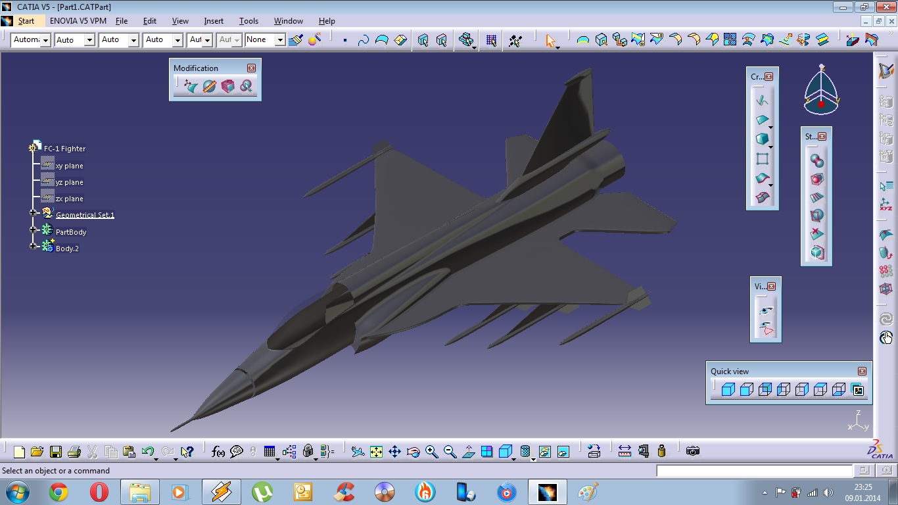The image size is (898, 505).
Task: Open the Start menu in CATIA
Action: pos(26,21)
